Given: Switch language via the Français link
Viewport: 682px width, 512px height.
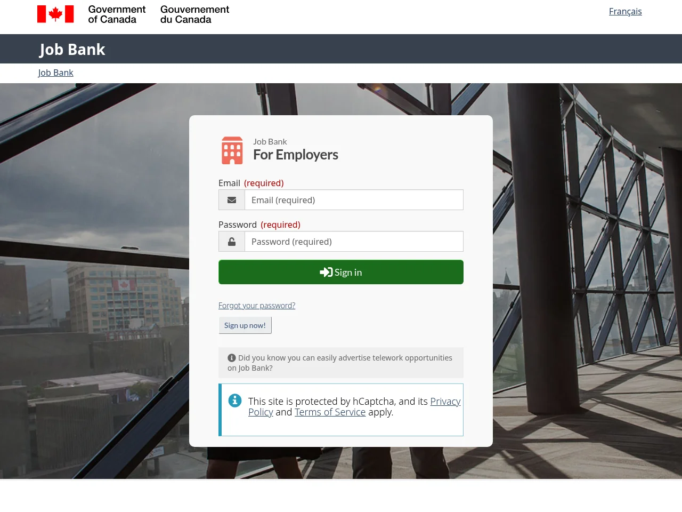Looking at the screenshot, I should click(x=626, y=11).
